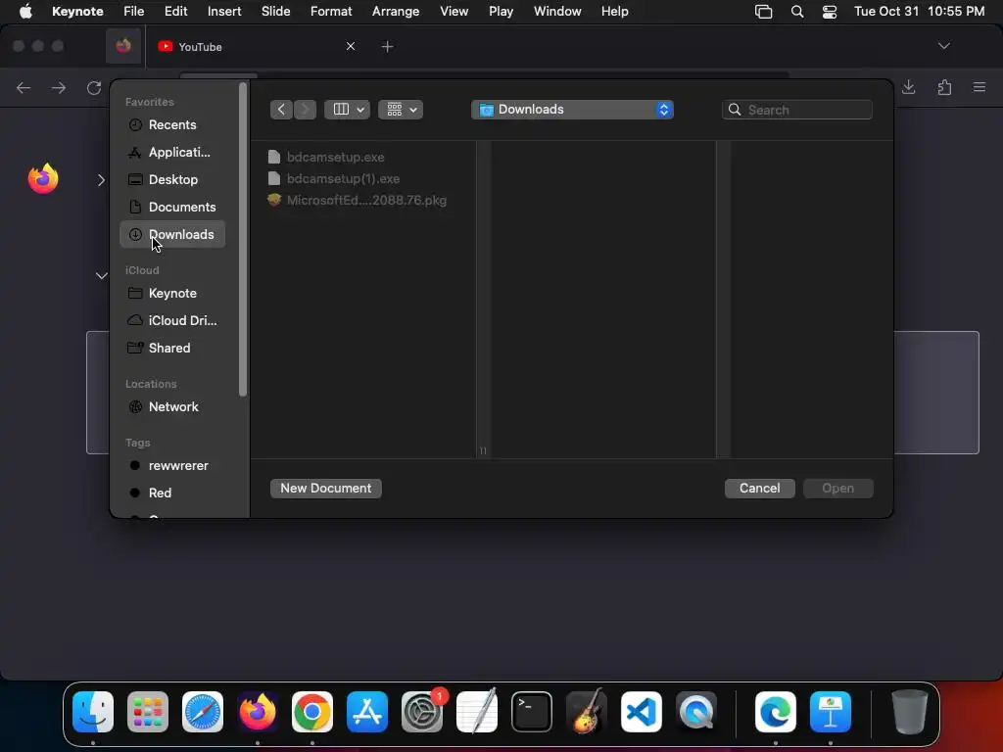Click Firefox back arrow
1003x752 pixels.
(x=24, y=87)
